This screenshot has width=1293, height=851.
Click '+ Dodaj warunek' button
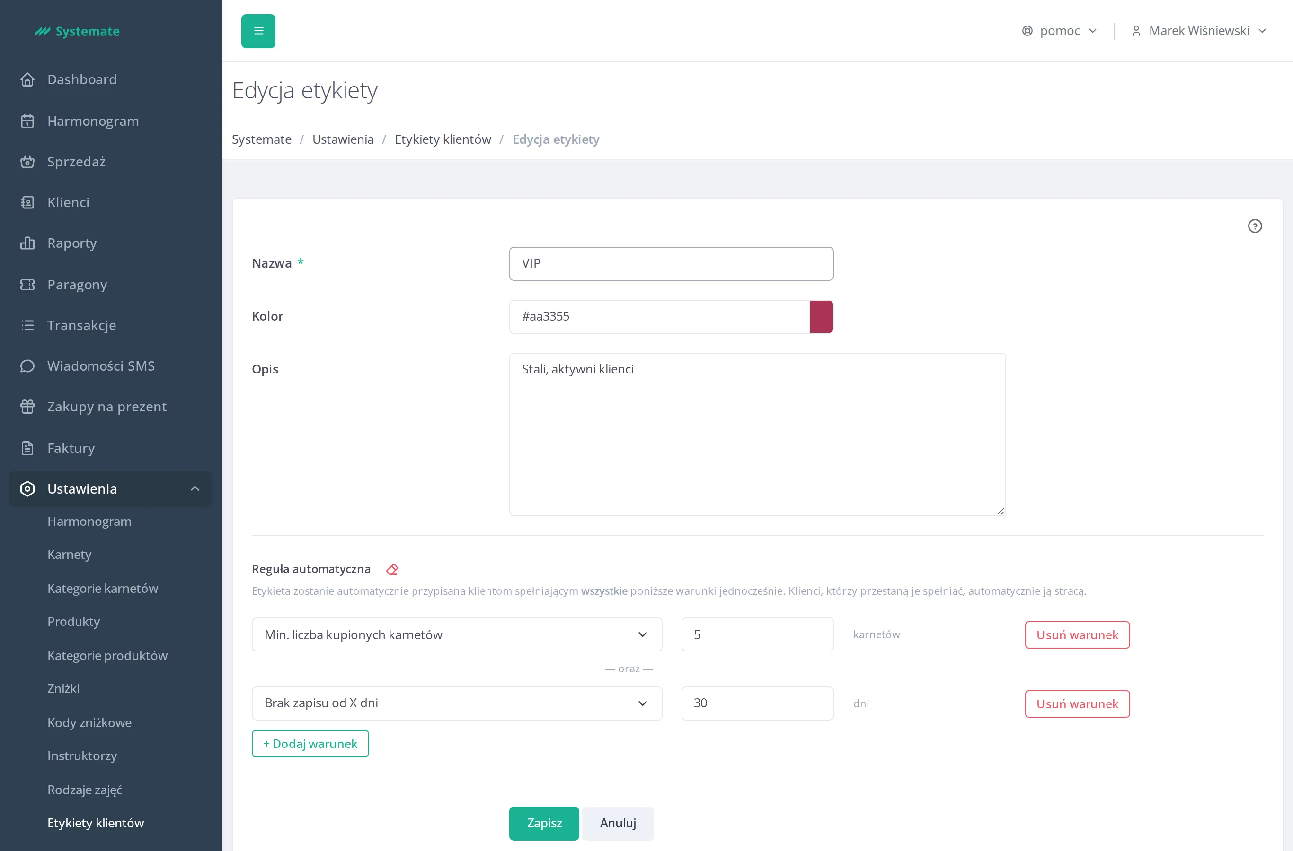pyautogui.click(x=310, y=744)
